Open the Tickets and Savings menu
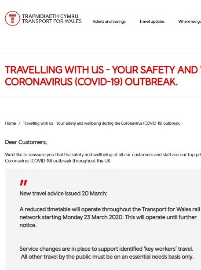Image resolution: width=201 pixels, height=270 pixels. pyautogui.click(x=109, y=22)
